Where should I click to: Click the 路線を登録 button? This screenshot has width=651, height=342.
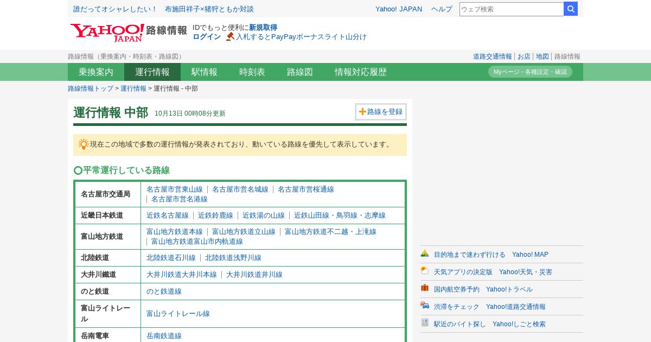[x=381, y=112]
